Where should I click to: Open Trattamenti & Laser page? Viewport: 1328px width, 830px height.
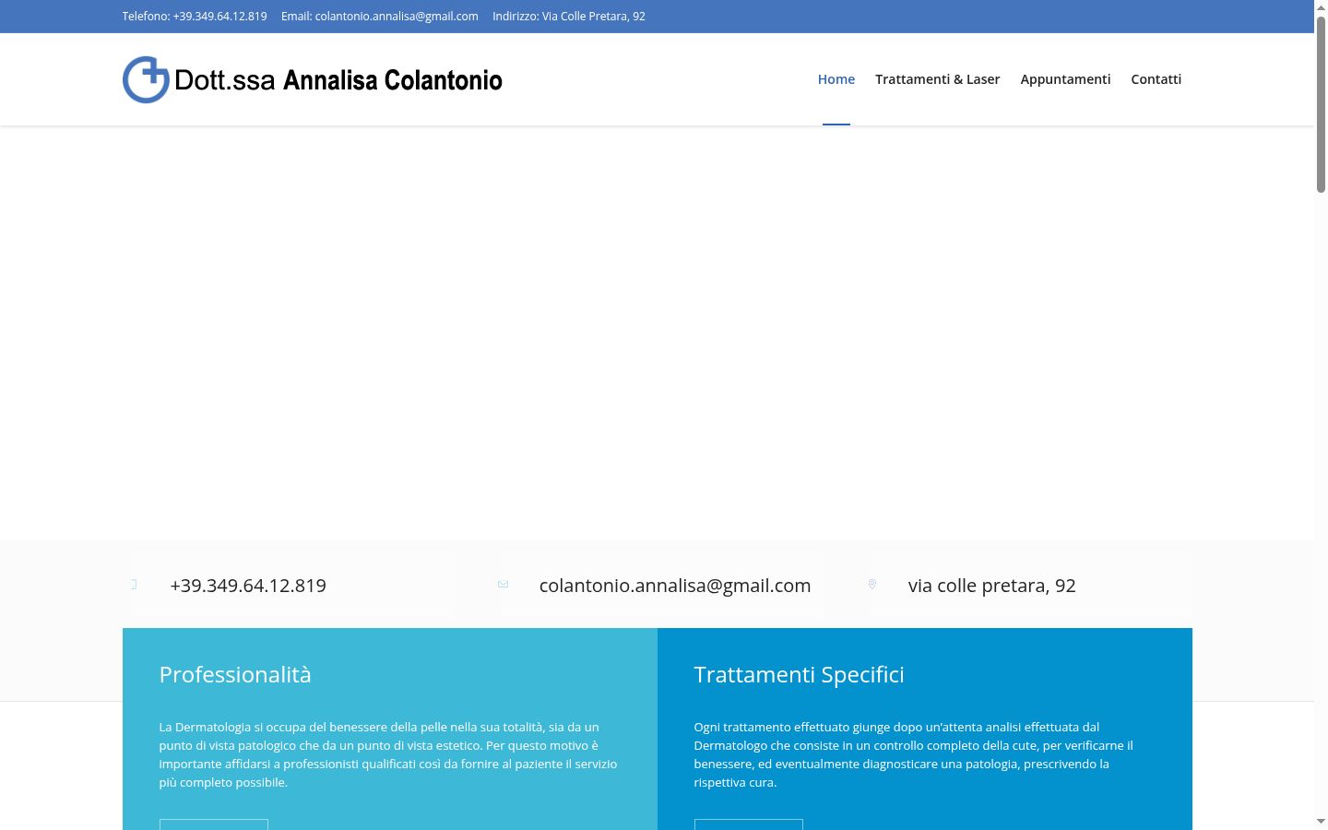pos(937,79)
